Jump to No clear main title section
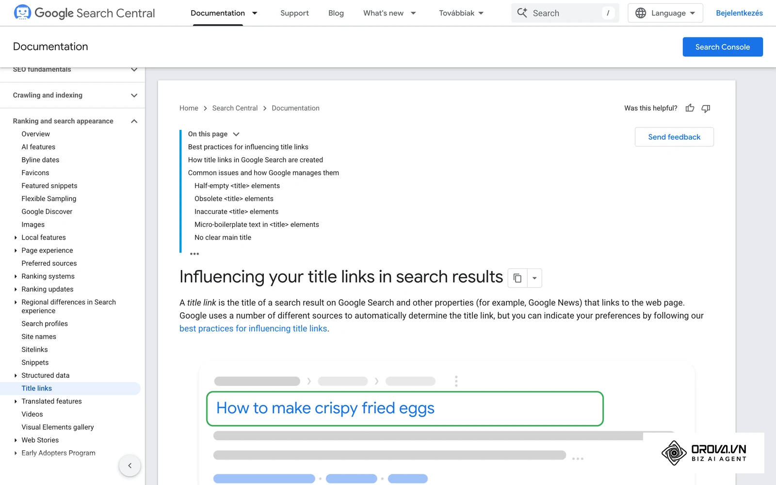Screen dimensions: 776x485 pyautogui.click(x=223, y=238)
